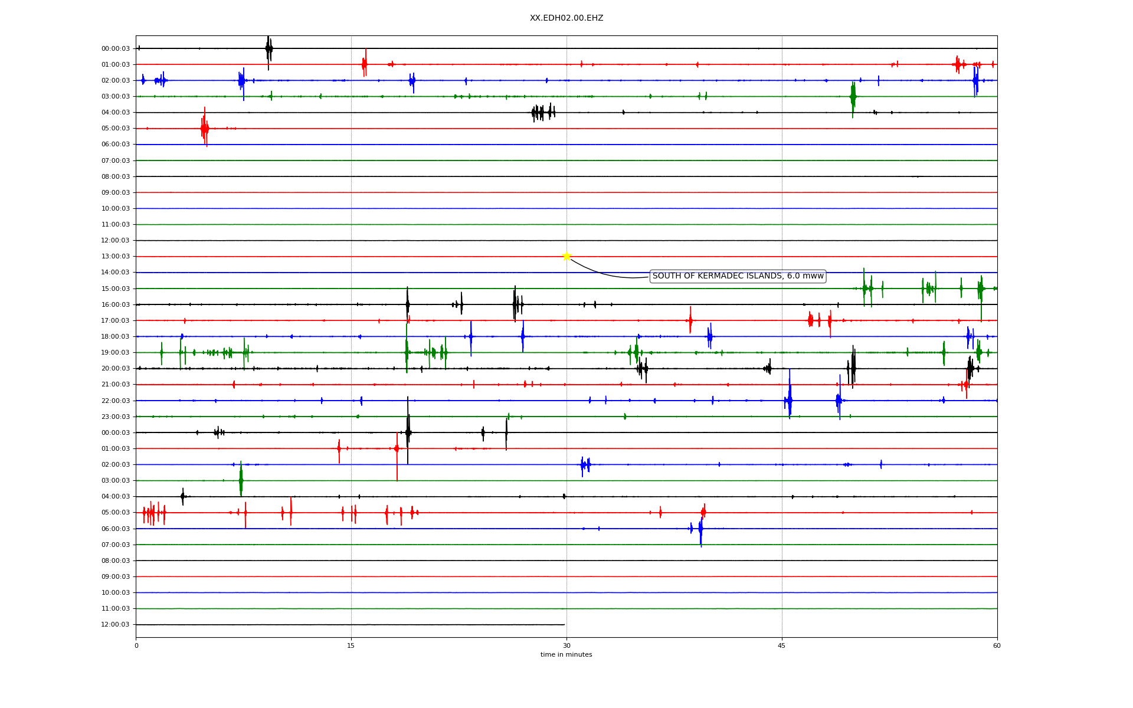This screenshot has height=708, width=1133.
Task: Click the last 12:00:03 row label
Action: tap(116, 625)
